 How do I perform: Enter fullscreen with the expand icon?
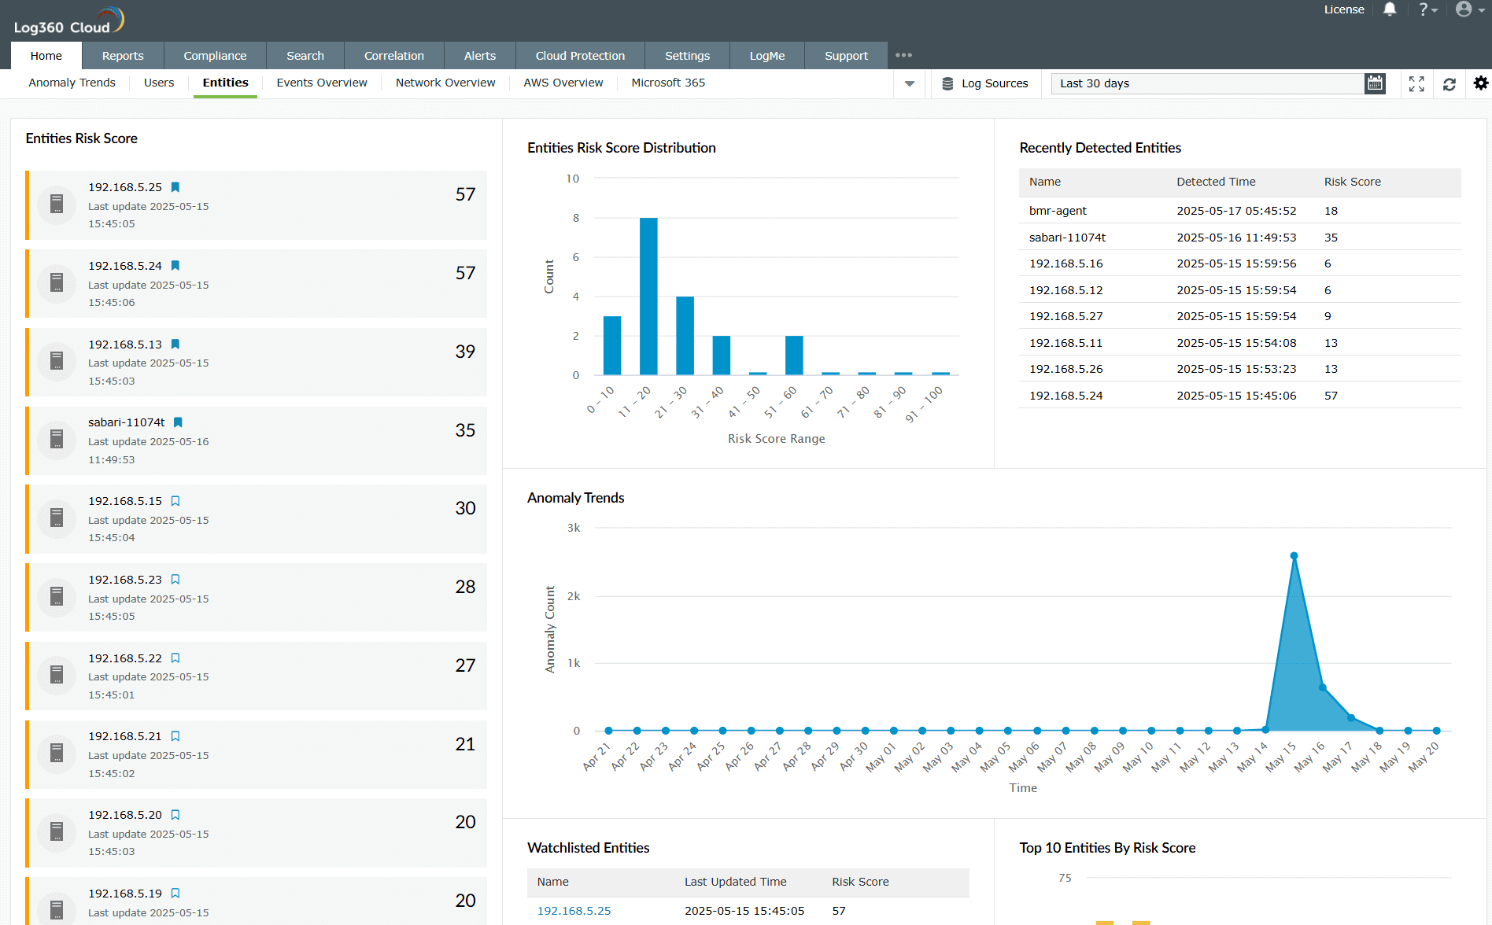pyautogui.click(x=1416, y=83)
